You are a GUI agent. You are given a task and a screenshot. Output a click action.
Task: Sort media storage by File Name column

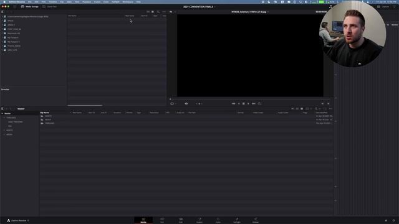pos(72,16)
